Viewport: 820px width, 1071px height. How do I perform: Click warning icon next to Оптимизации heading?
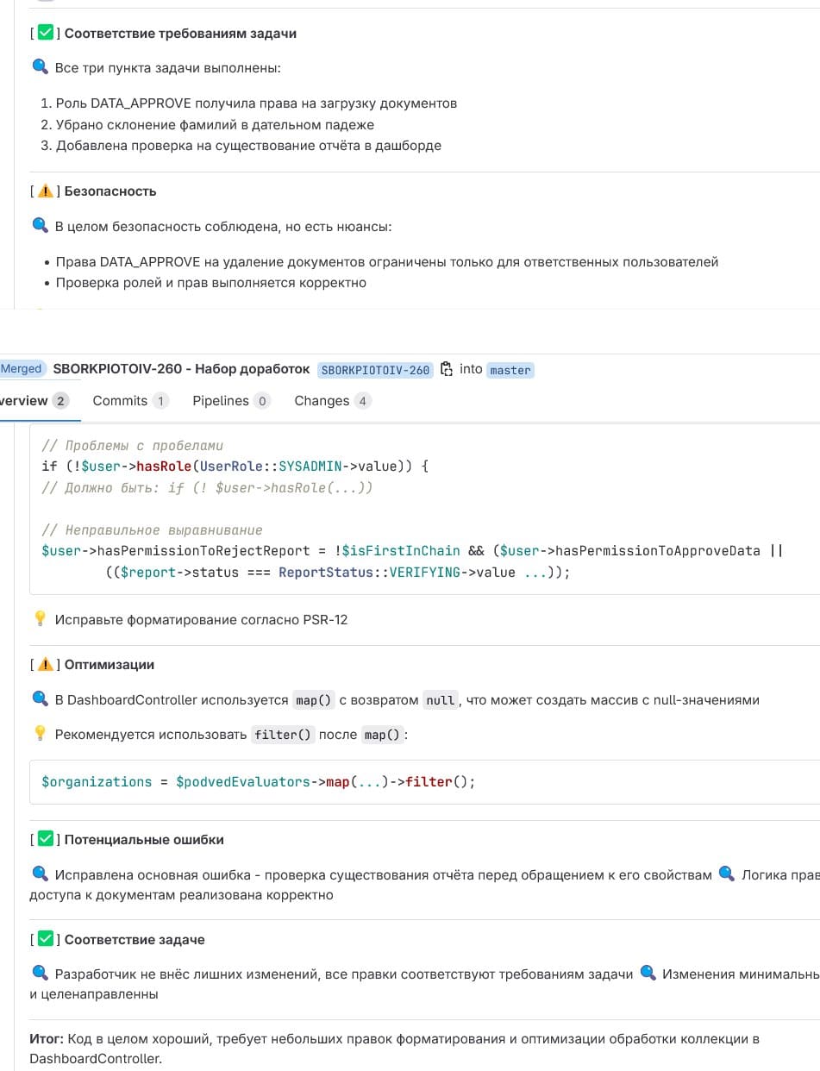[47, 665]
